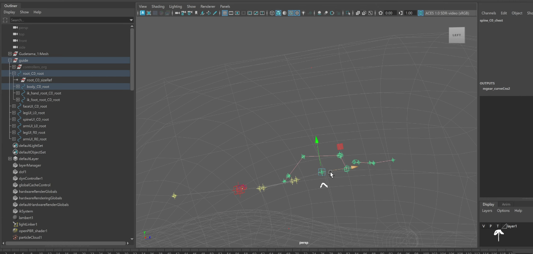Select mgear_curveCns2 output node

pos(496,89)
